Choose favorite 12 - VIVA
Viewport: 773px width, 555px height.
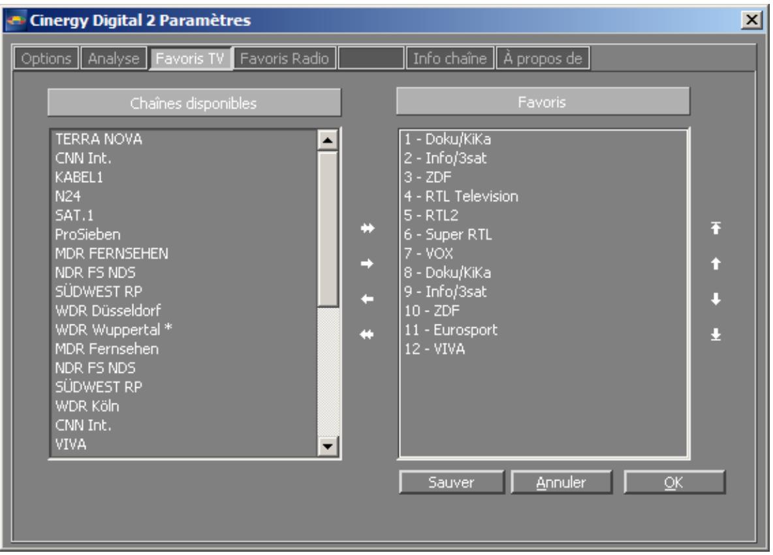[x=543, y=349]
